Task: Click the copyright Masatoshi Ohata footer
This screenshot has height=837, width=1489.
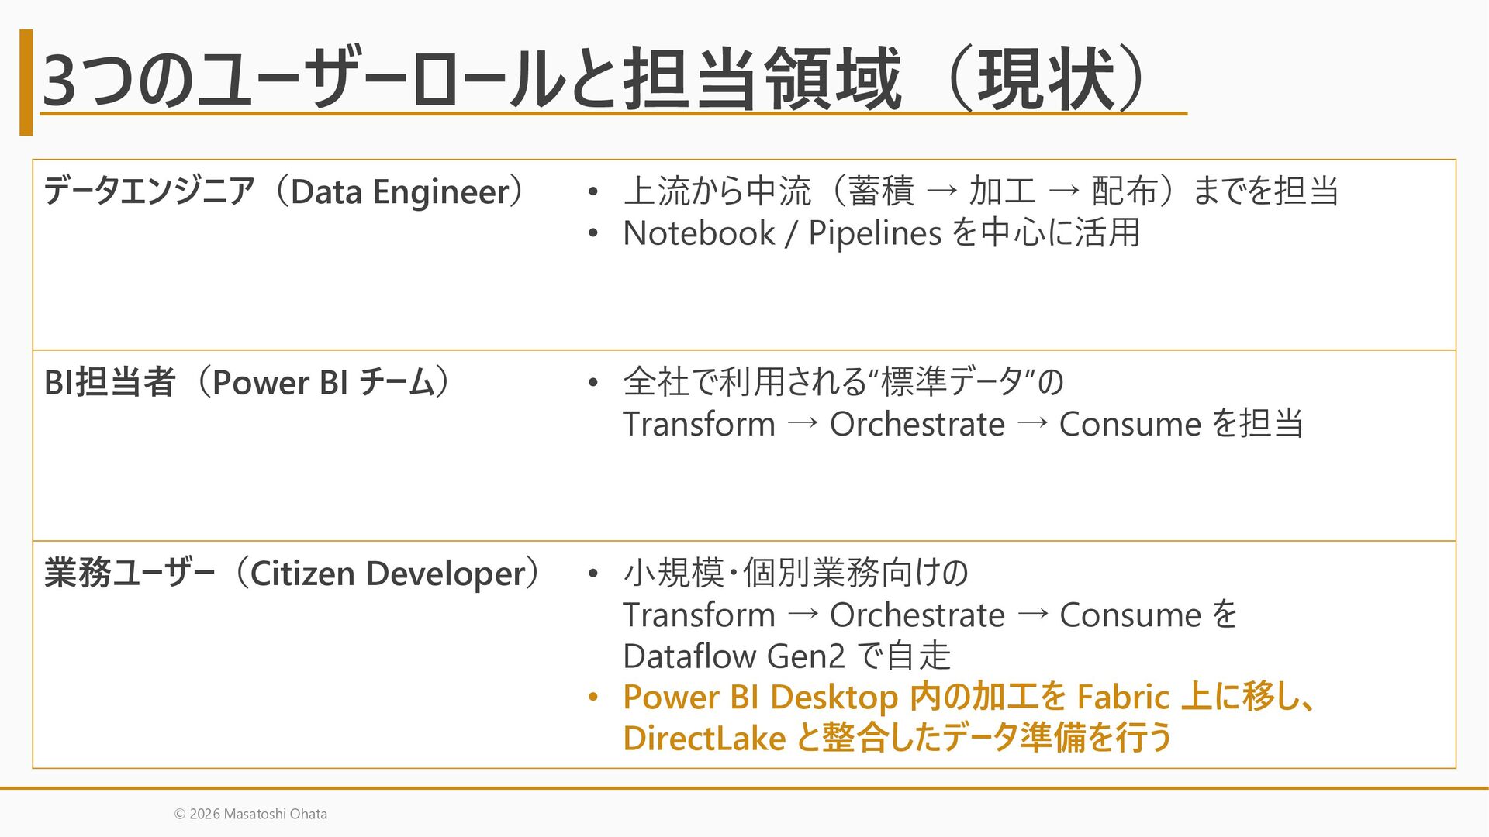Action: pyautogui.click(x=250, y=814)
